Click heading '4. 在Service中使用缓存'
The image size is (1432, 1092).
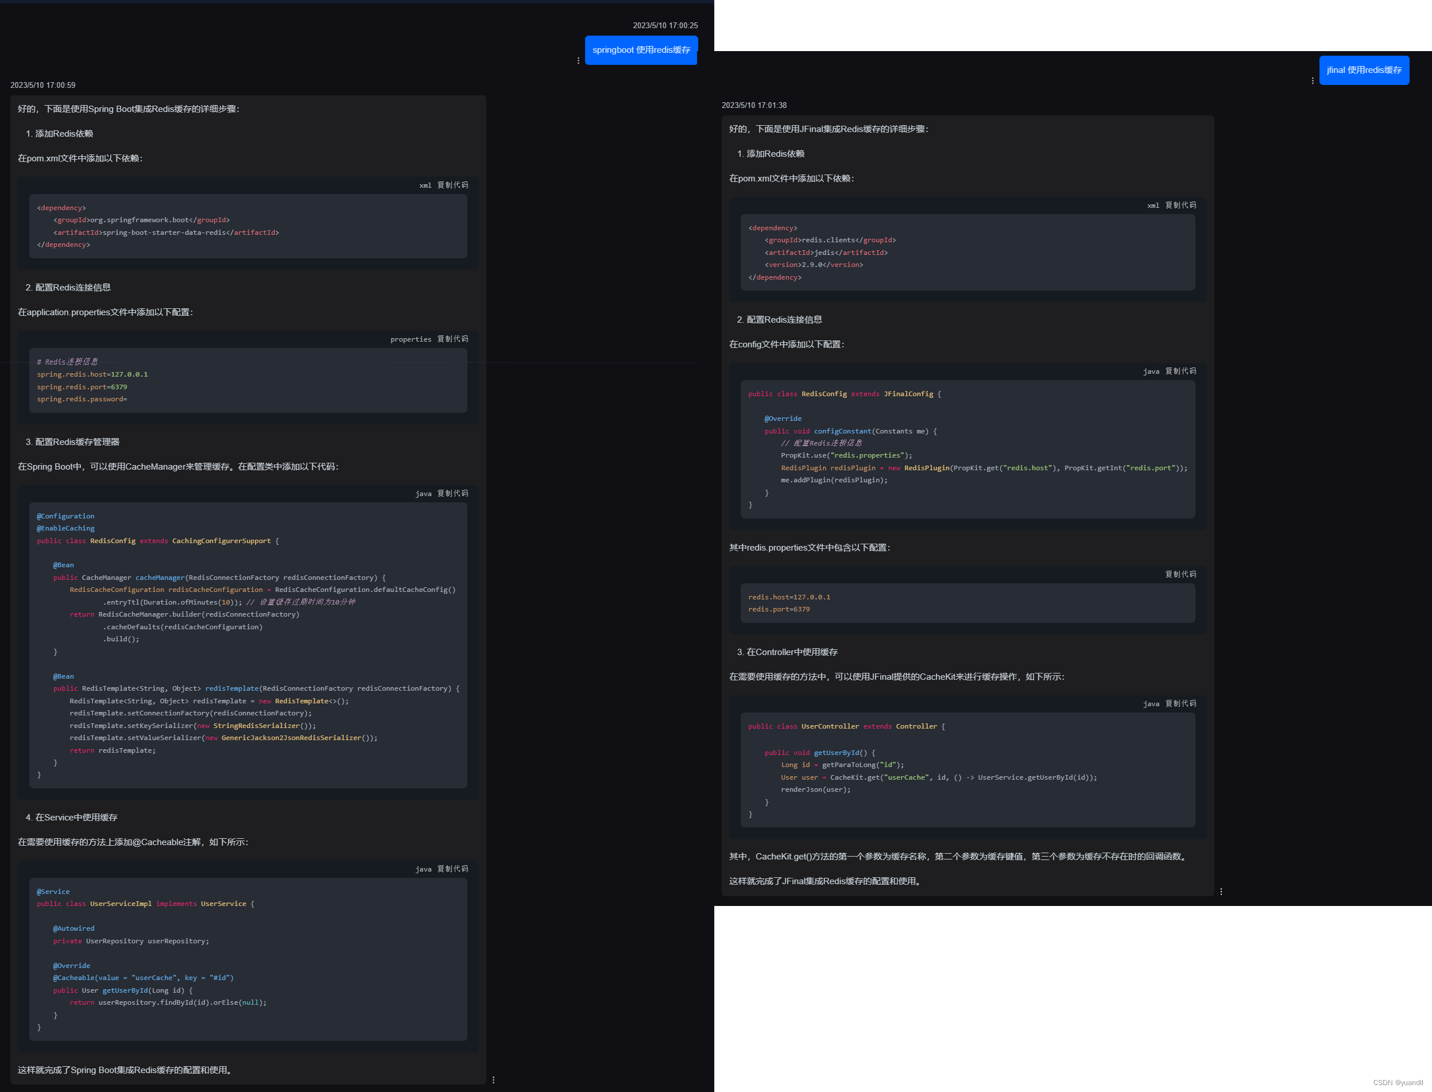pos(72,818)
